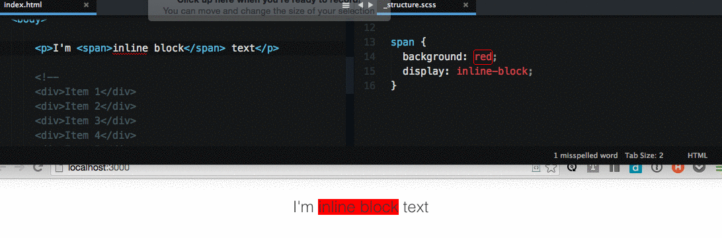722x238 pixels.
Task: Click the code brackets icon in address bar
Action: pyautogui.click(x=536, y=169)
